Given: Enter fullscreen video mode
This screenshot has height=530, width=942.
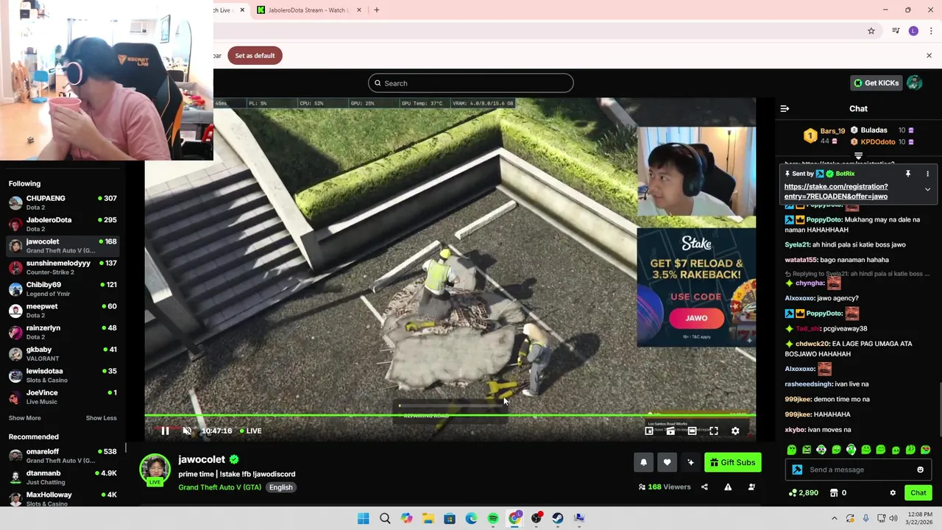Looking at the screenshot, I should 714,431.
